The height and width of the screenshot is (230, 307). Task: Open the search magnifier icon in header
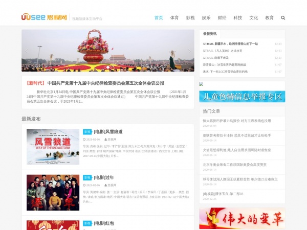(283, 18)
